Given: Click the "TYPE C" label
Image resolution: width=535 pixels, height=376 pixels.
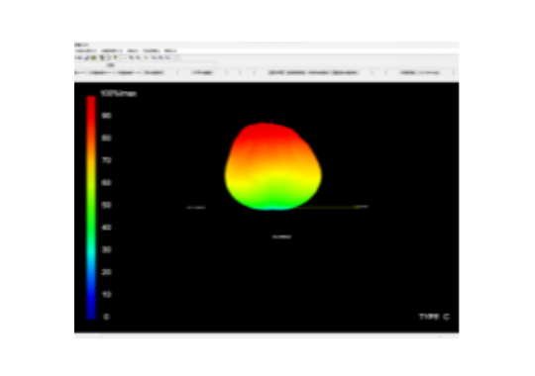Looking at the screenshot, I should 434,317.
